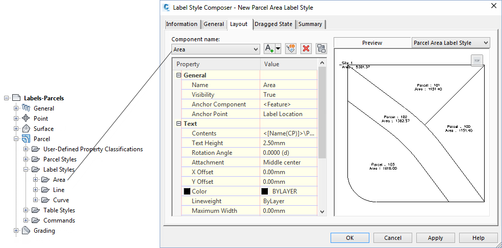Click the Apply button
The width and height of the screenshot is (502, 248).
coord(435,238)
